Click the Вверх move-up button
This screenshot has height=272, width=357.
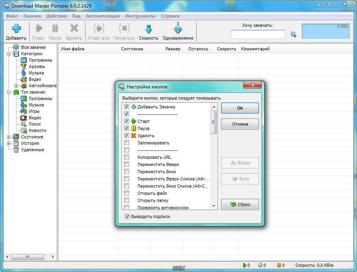(240, 163)
